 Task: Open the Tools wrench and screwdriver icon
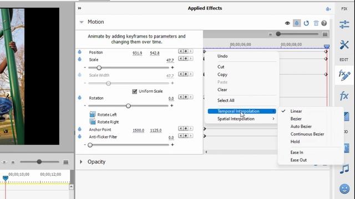point(344,45)
